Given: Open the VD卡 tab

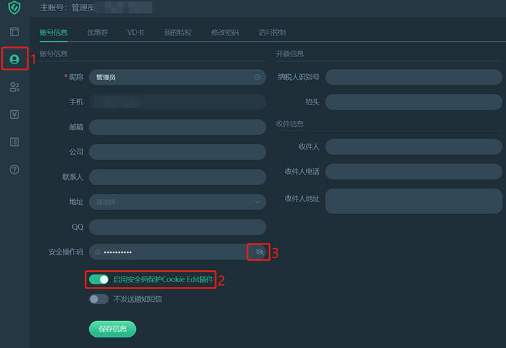Looking at the screenshot, I should click(135, 32).
